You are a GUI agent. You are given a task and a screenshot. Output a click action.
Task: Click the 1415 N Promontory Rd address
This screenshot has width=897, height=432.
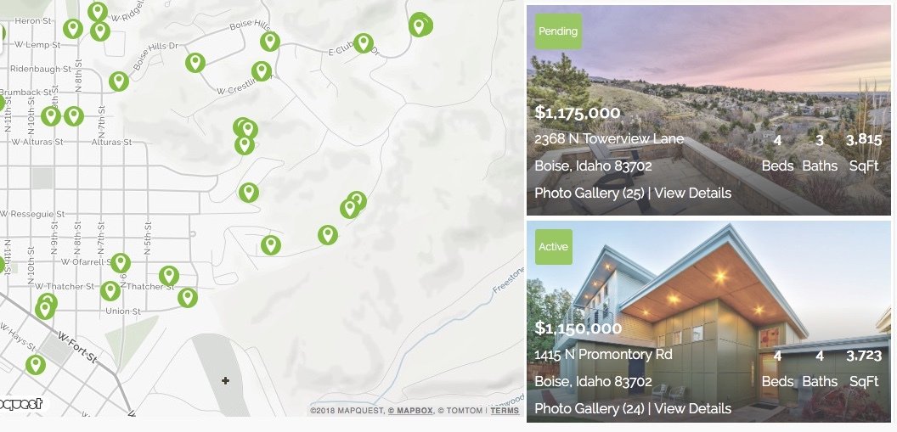(604, 354)
